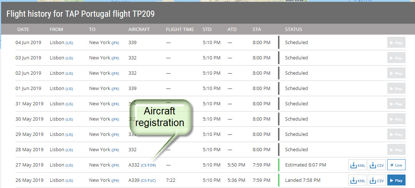415x188 pixels.
Task: Click the AIRCRAFT column header
Action: 139,29
